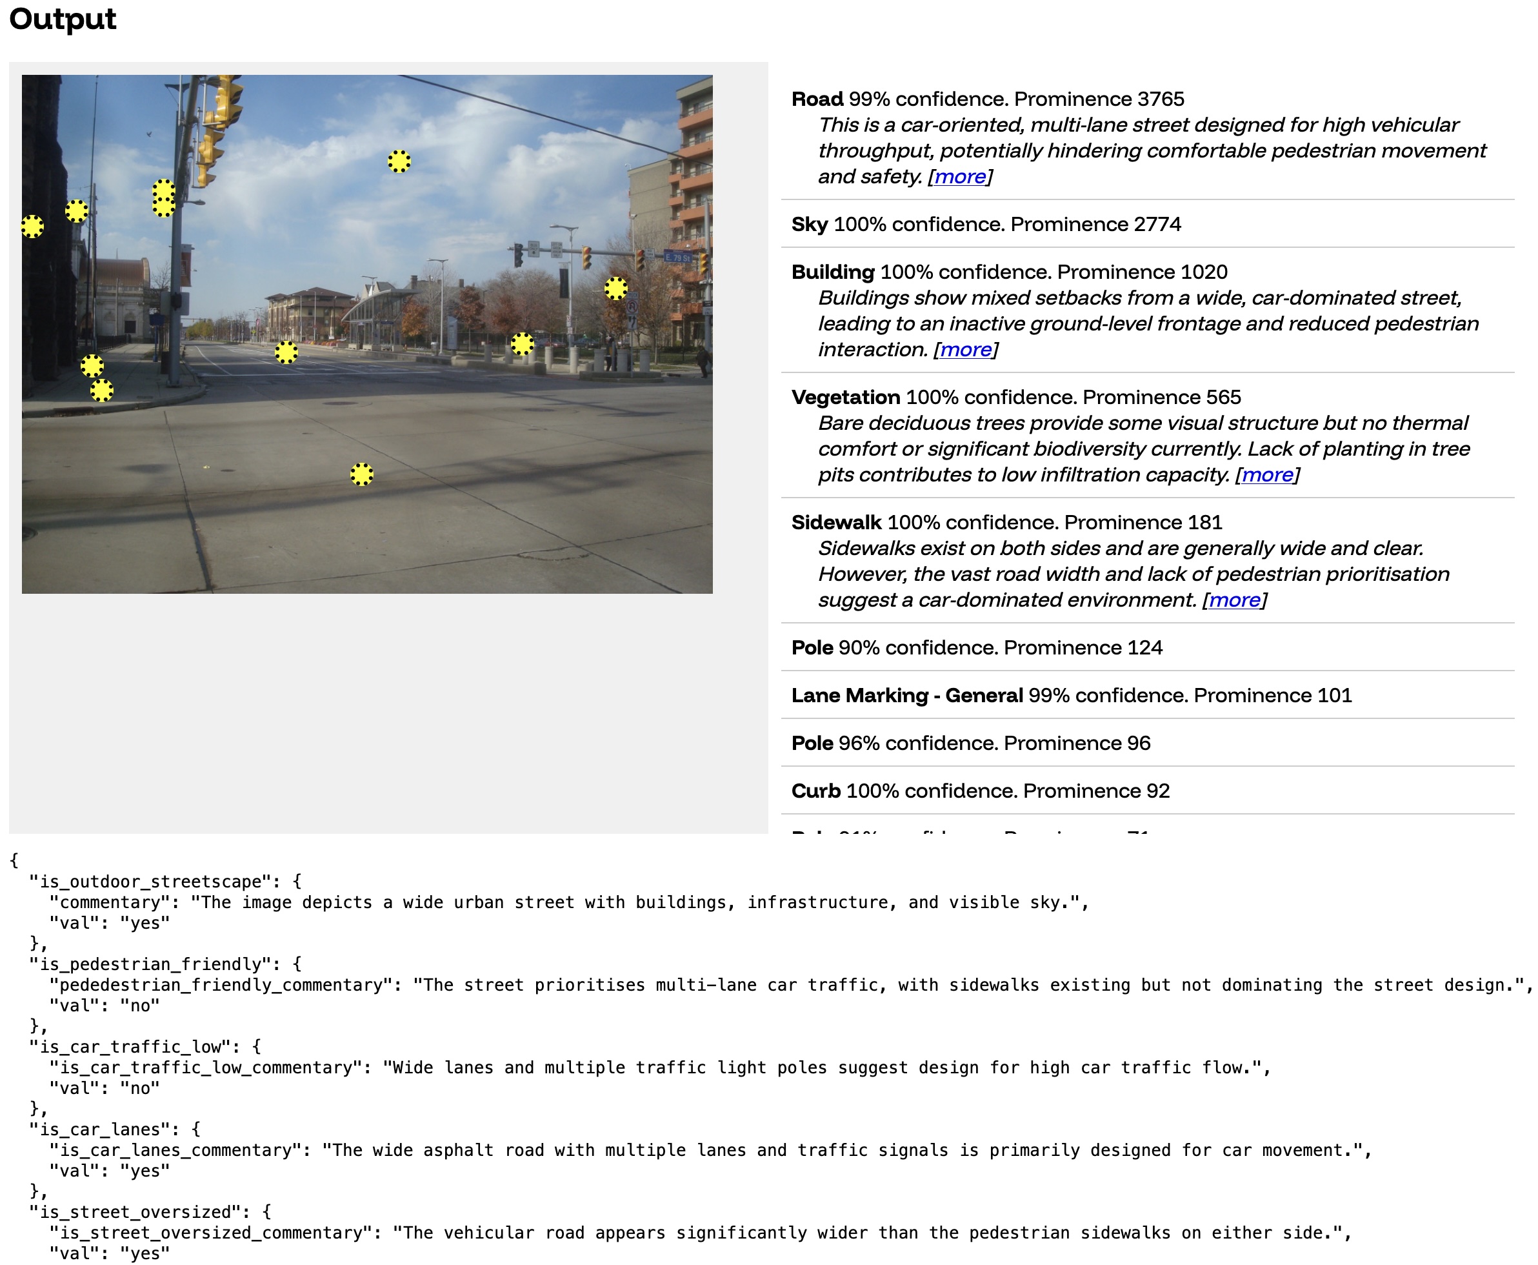1538x1265 pixels.
Task: Select the Lane Marking - General entry
Action: pos(1070,696)
